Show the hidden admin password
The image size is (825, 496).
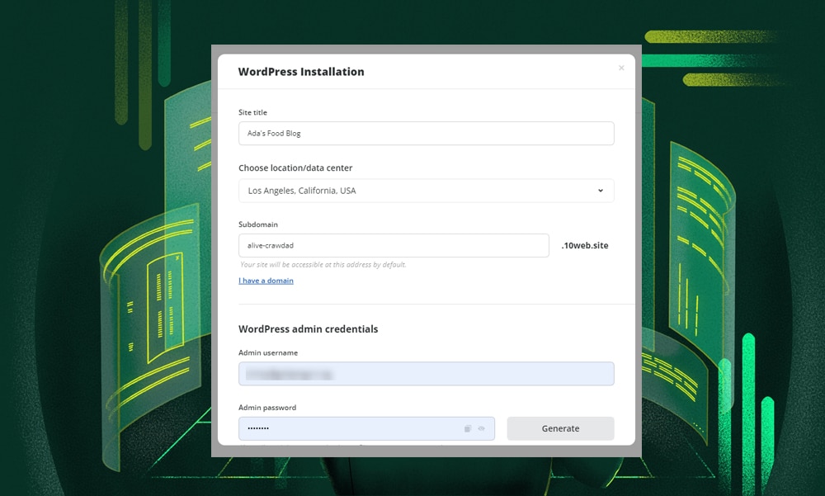click(481, 429)
